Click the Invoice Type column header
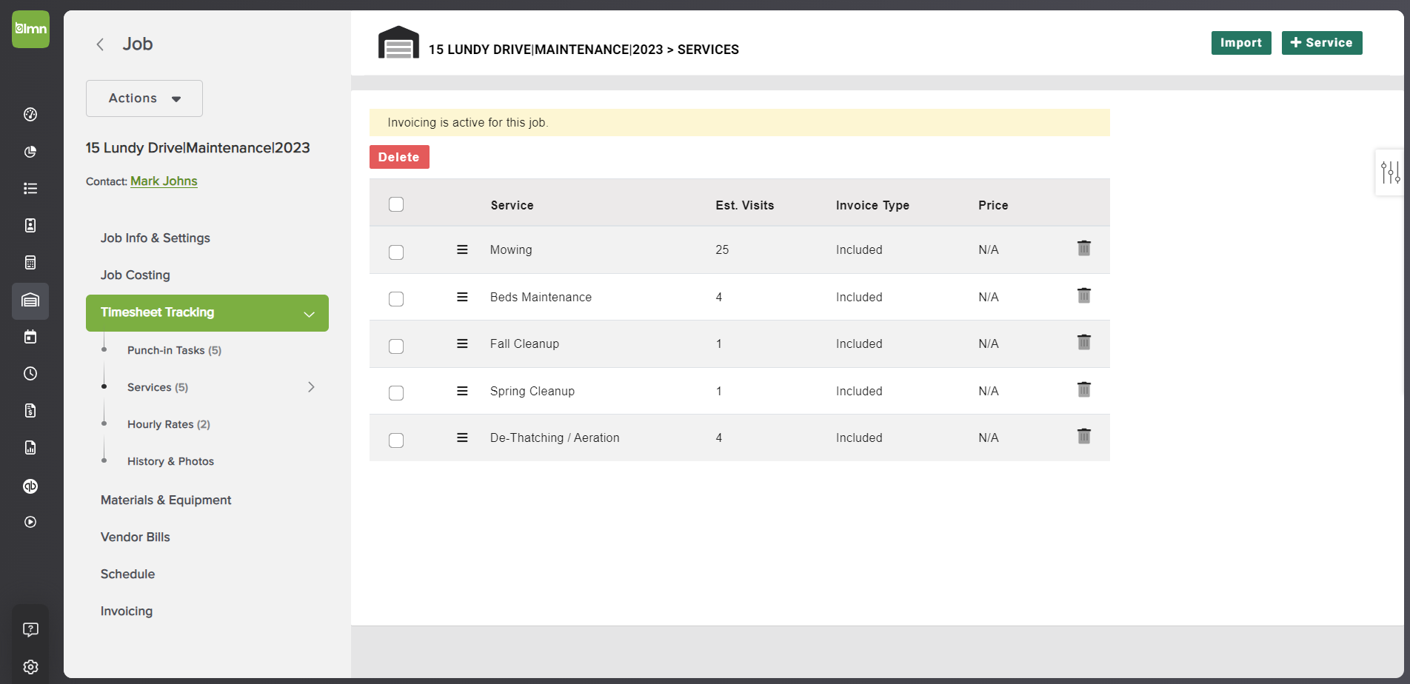Screen dimensions: 1410x684 tap(872, 206)
